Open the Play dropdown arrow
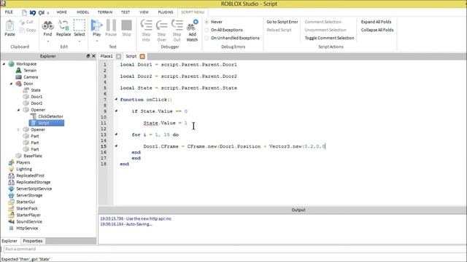 (96, 41)
